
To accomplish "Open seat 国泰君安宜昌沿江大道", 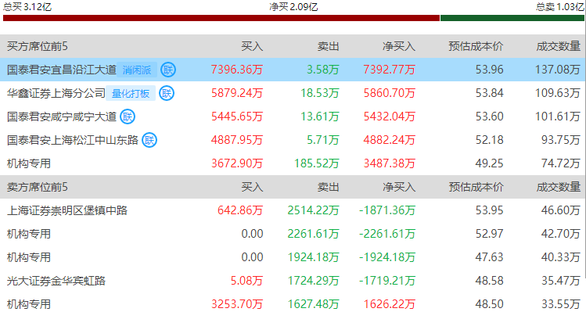I will (62, 70).
